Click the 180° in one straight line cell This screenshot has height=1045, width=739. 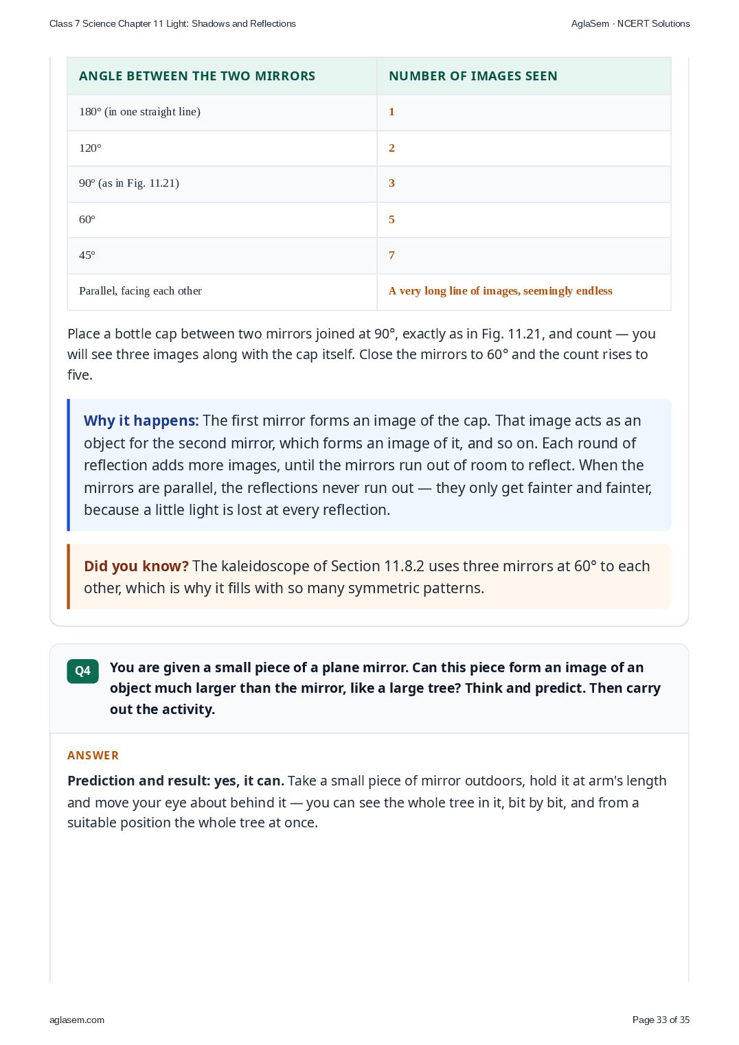[222, 112]
